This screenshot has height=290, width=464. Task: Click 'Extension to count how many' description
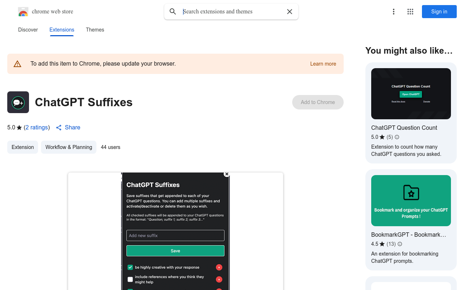pos(406,150)
